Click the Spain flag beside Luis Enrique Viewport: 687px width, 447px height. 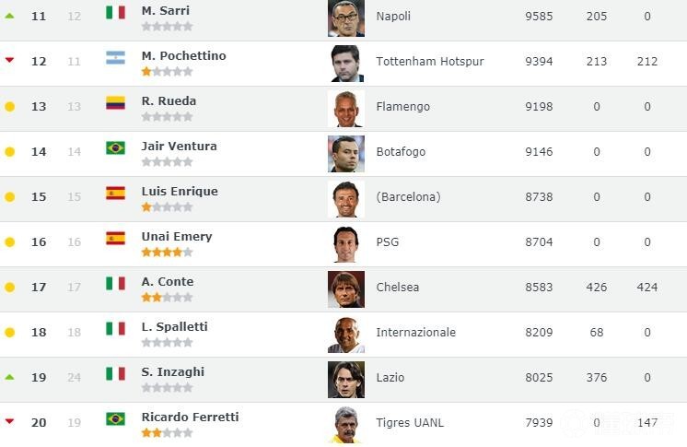click(115, 194)
